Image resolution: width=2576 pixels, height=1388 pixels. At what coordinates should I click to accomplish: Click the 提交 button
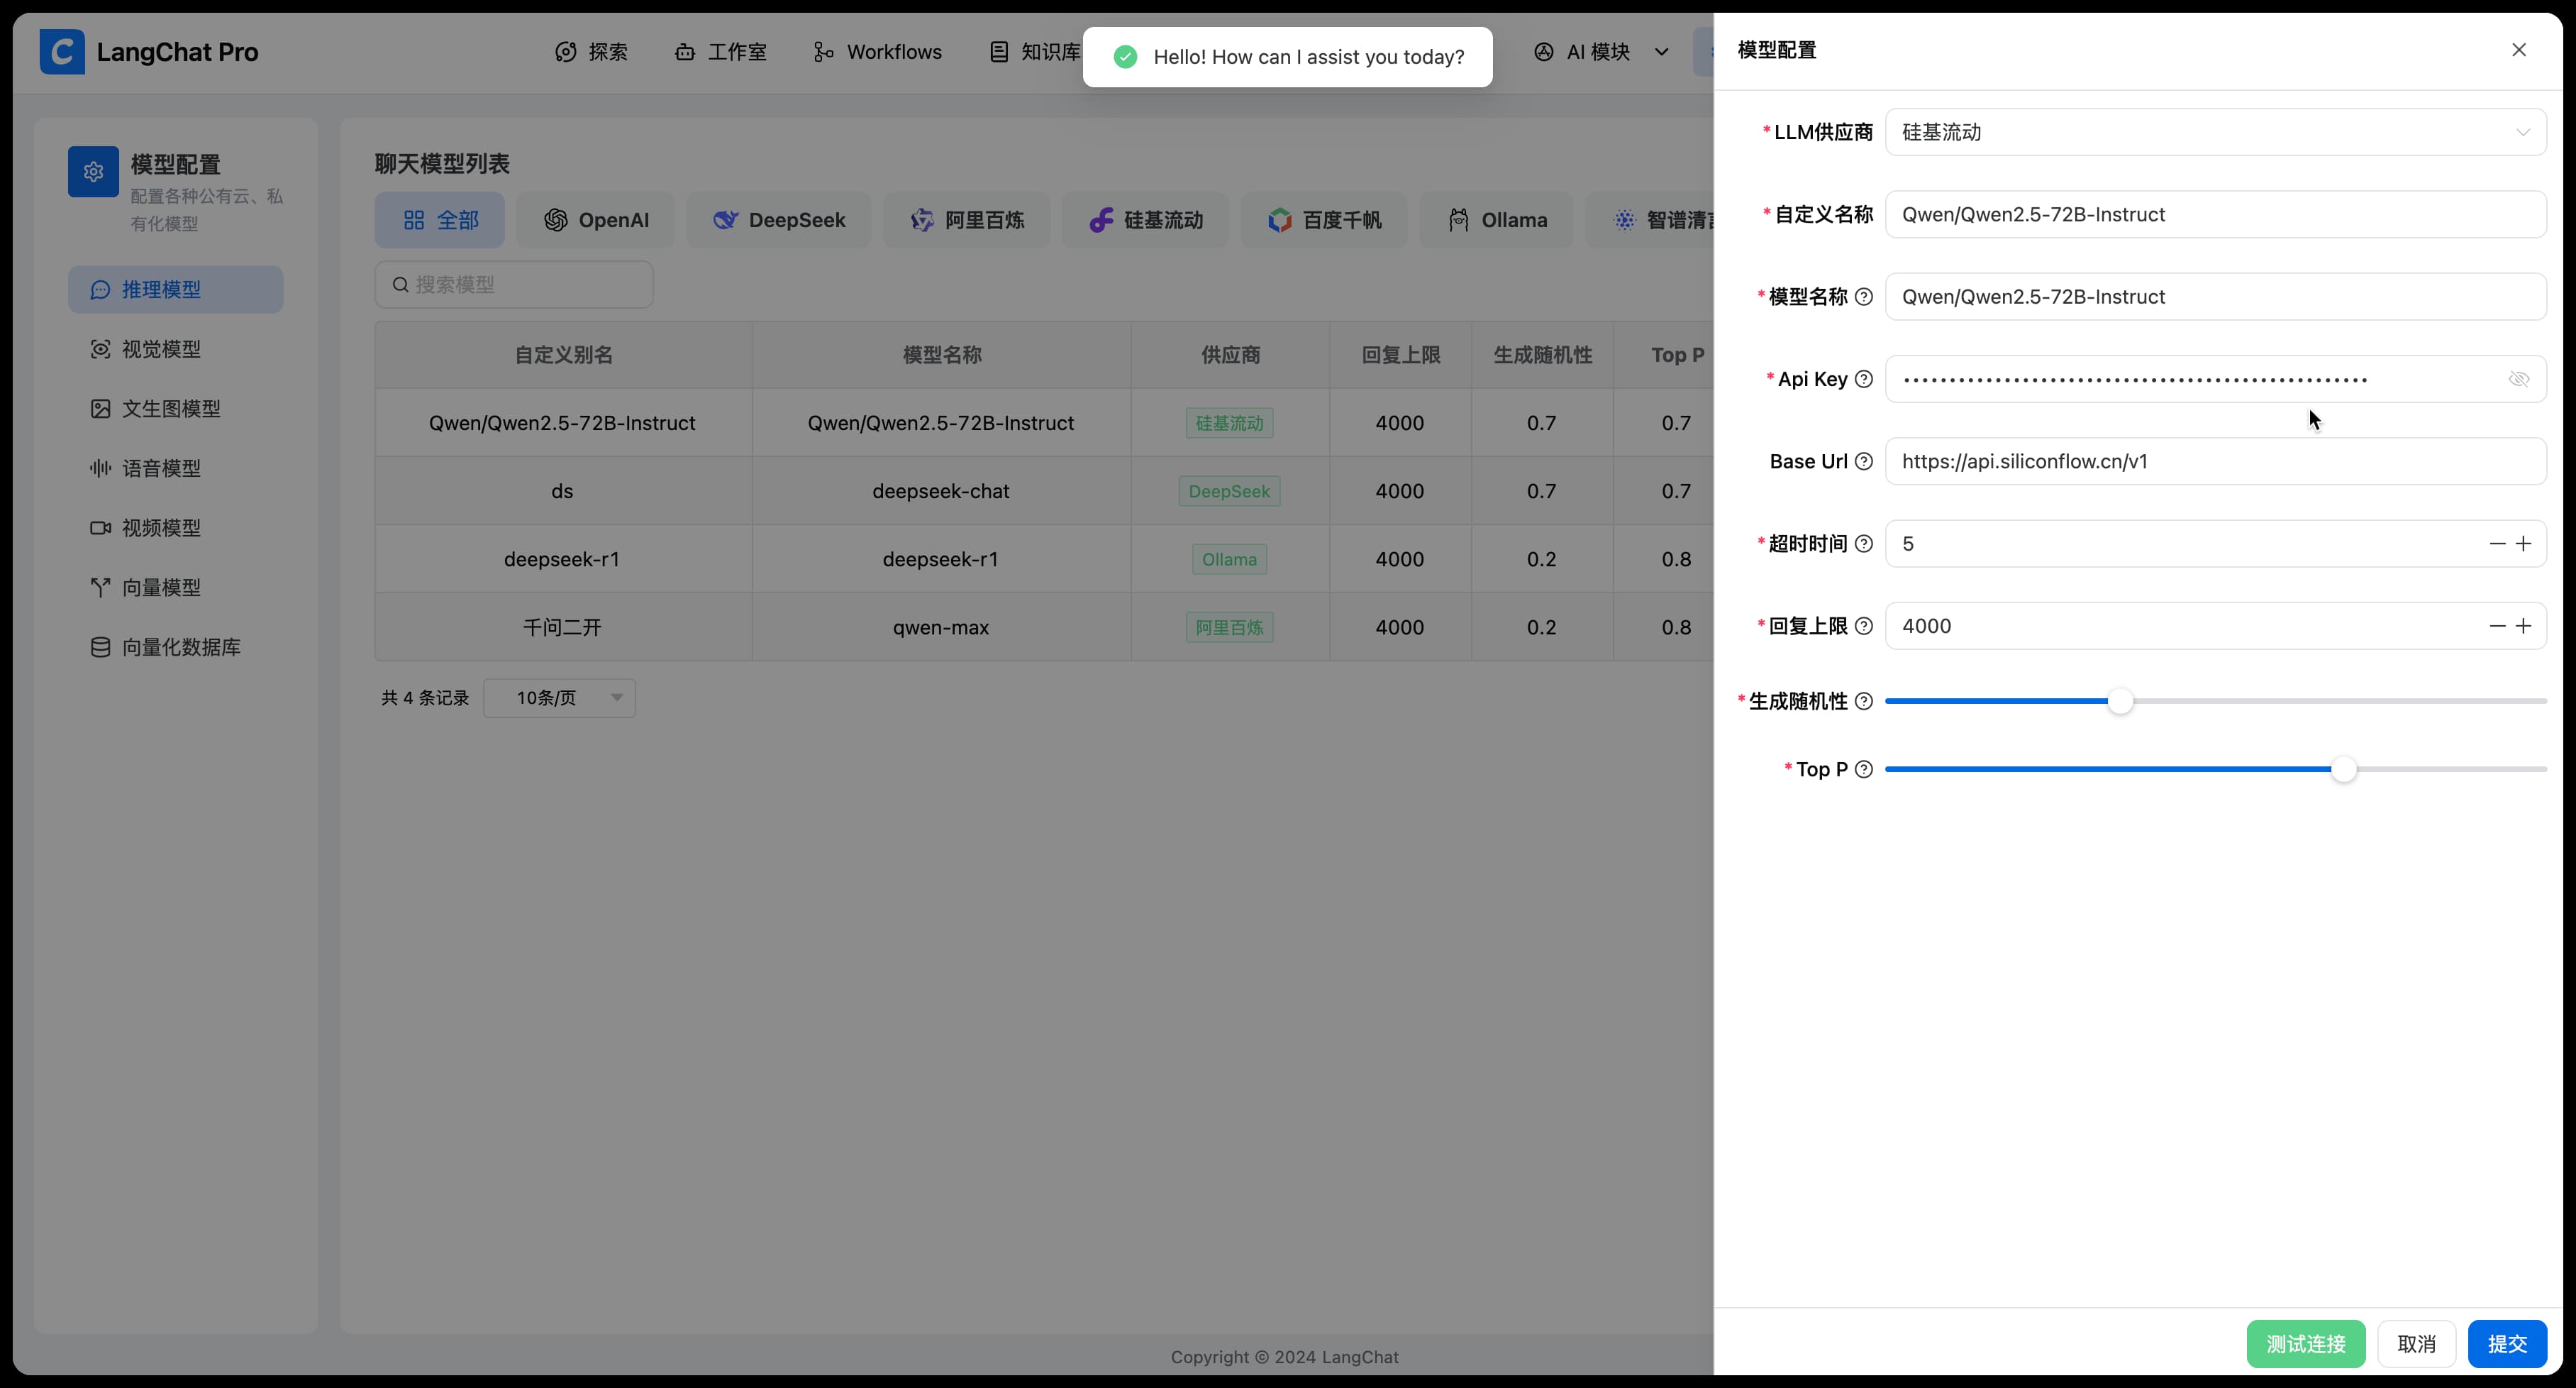click(2507, 1344)
